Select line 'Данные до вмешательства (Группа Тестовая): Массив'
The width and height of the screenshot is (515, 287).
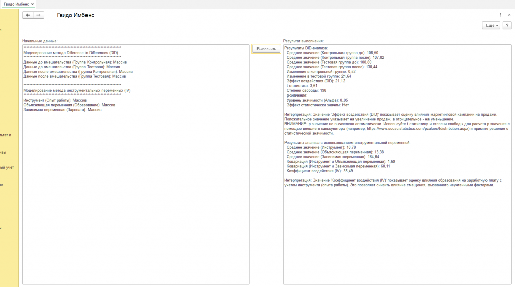(x=71, y=67)
